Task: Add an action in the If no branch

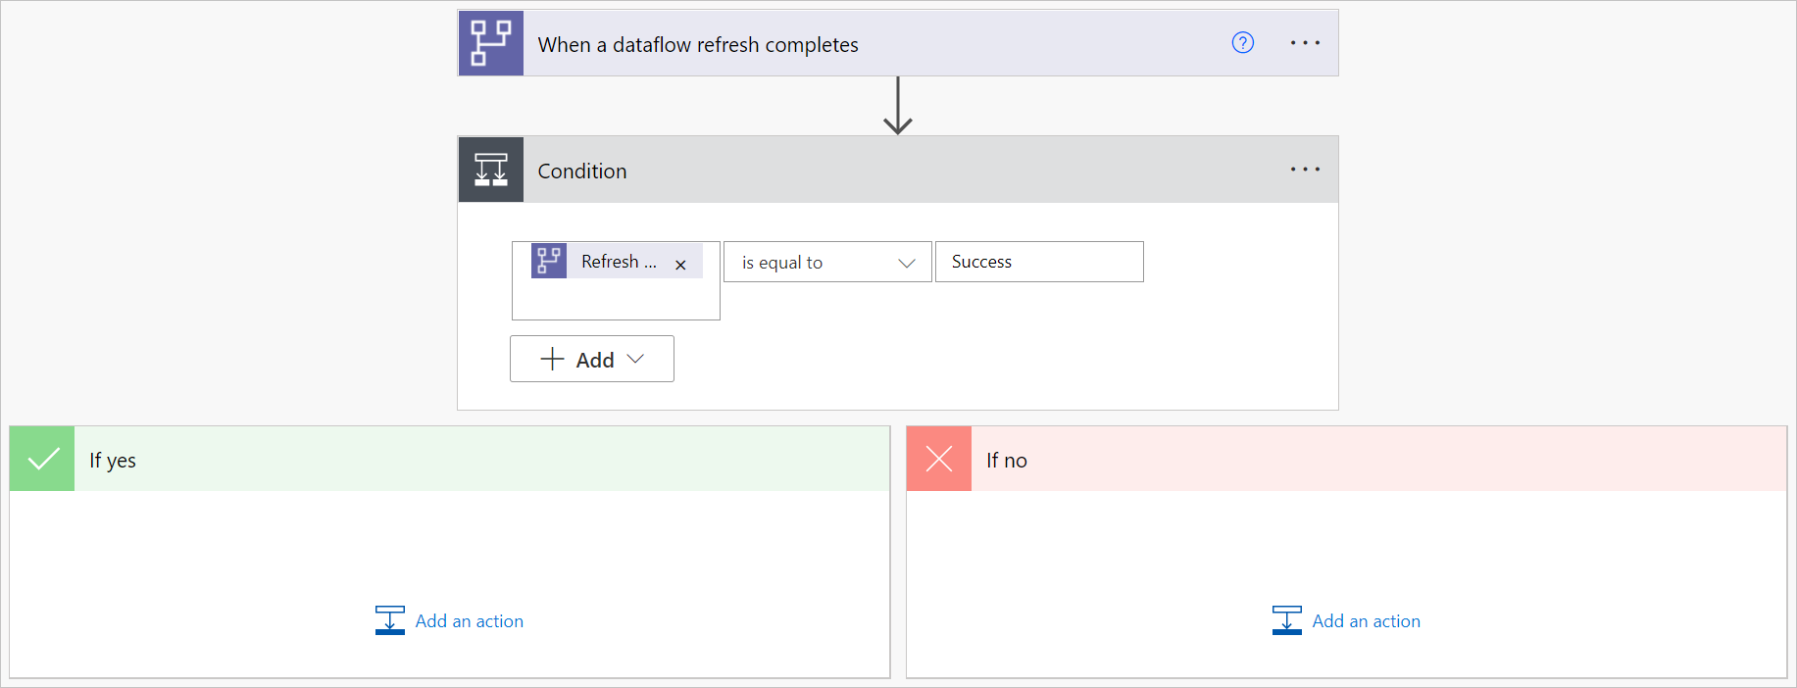Action: [x=1367, y=621]
